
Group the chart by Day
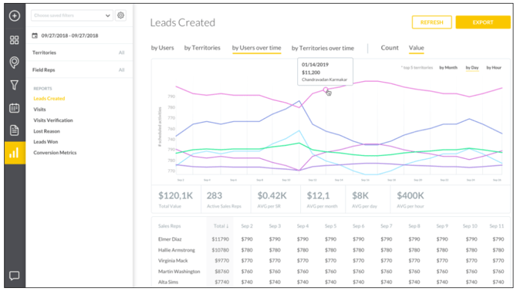[471, 68]
